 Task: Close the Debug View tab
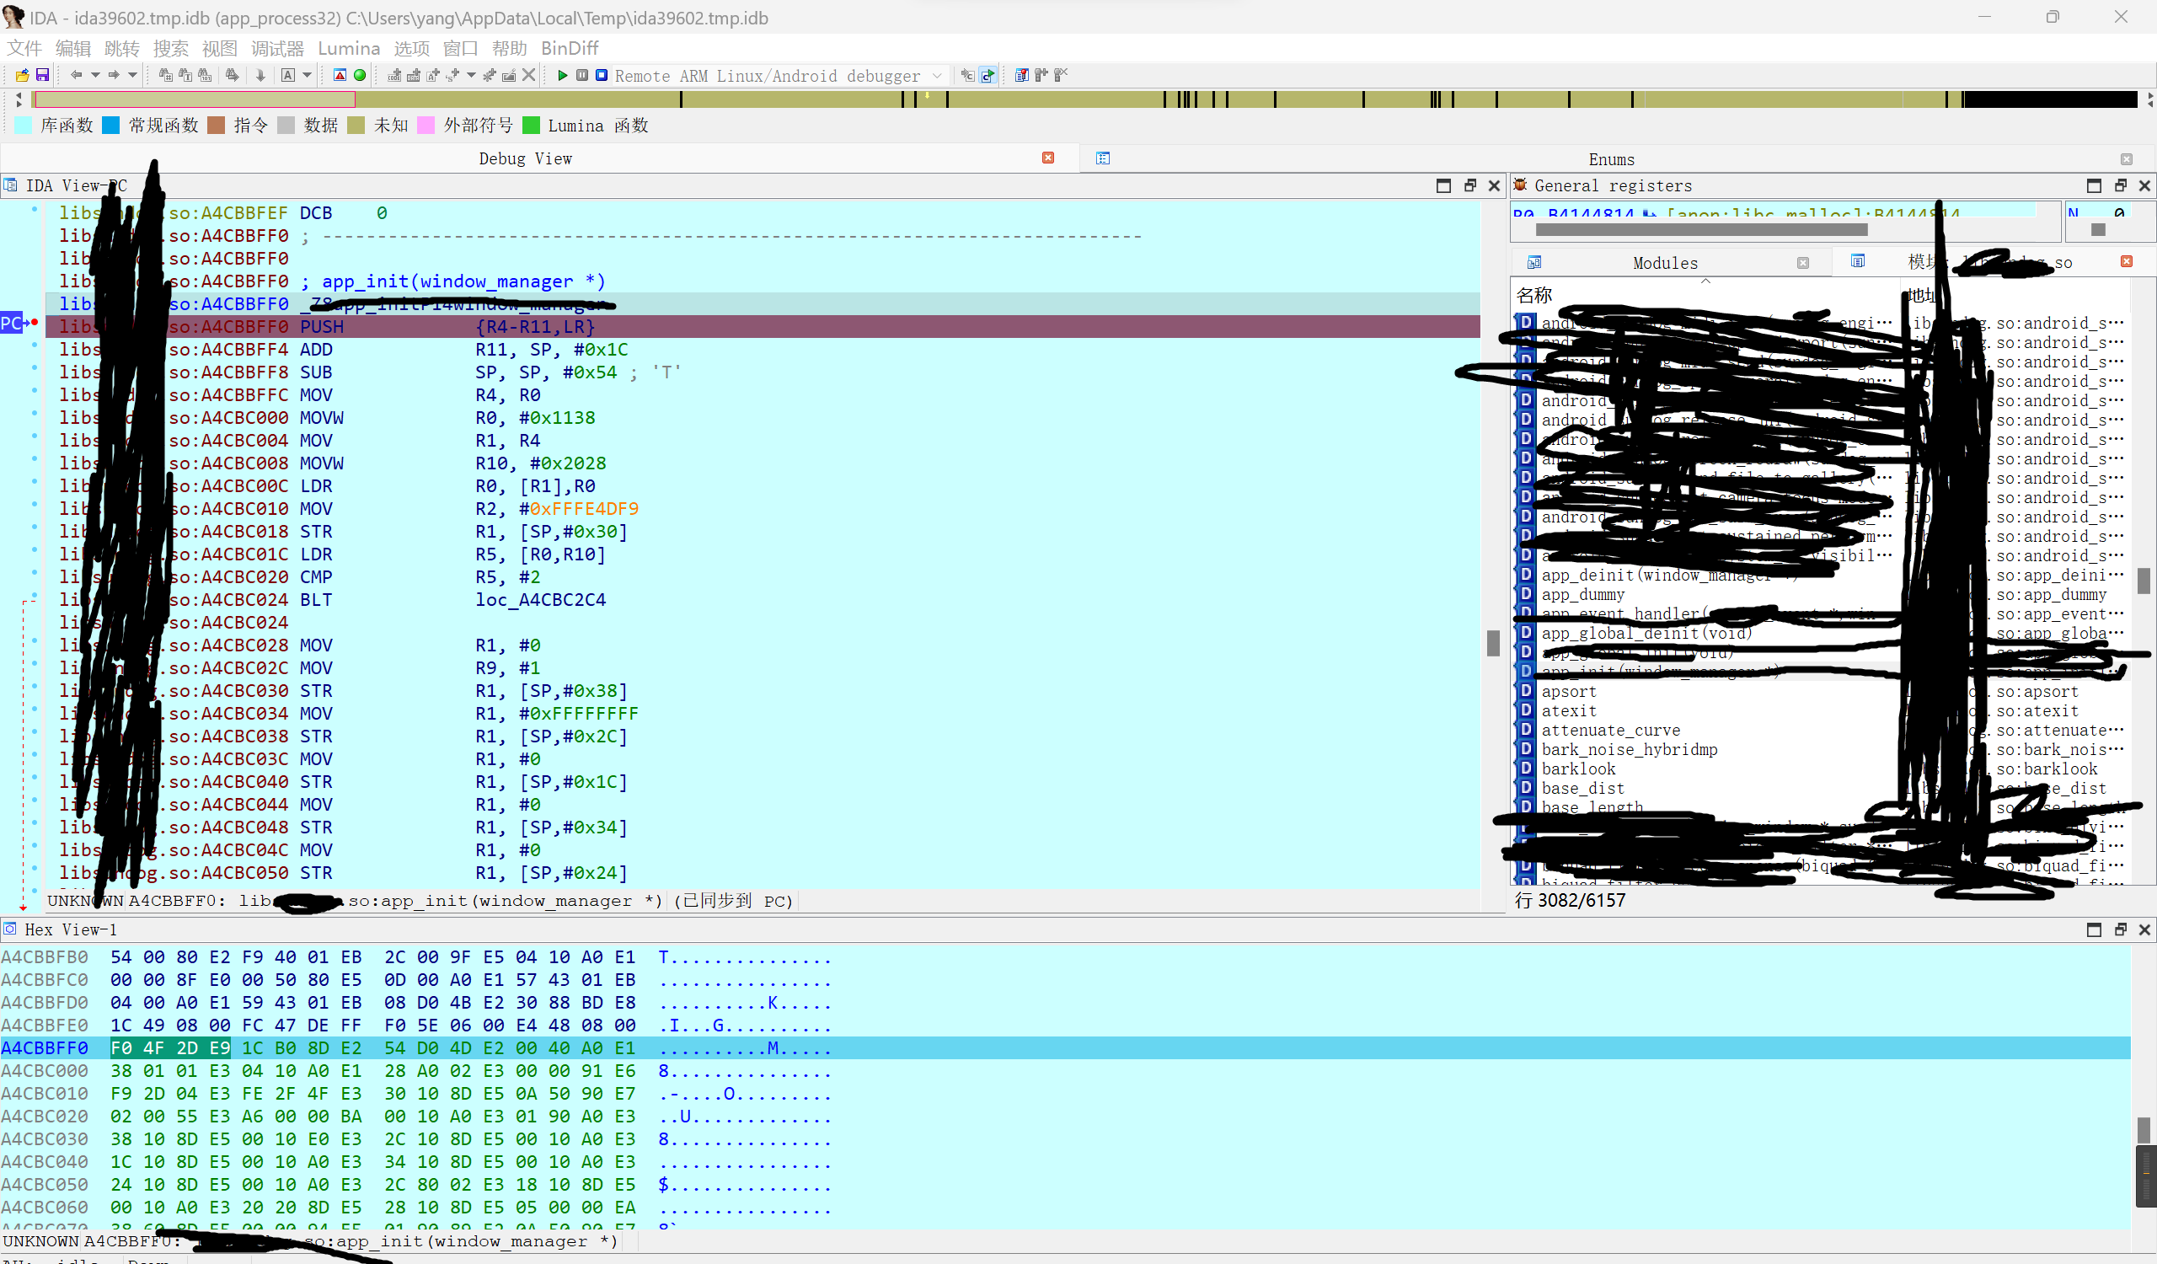tap(1047, 158)
